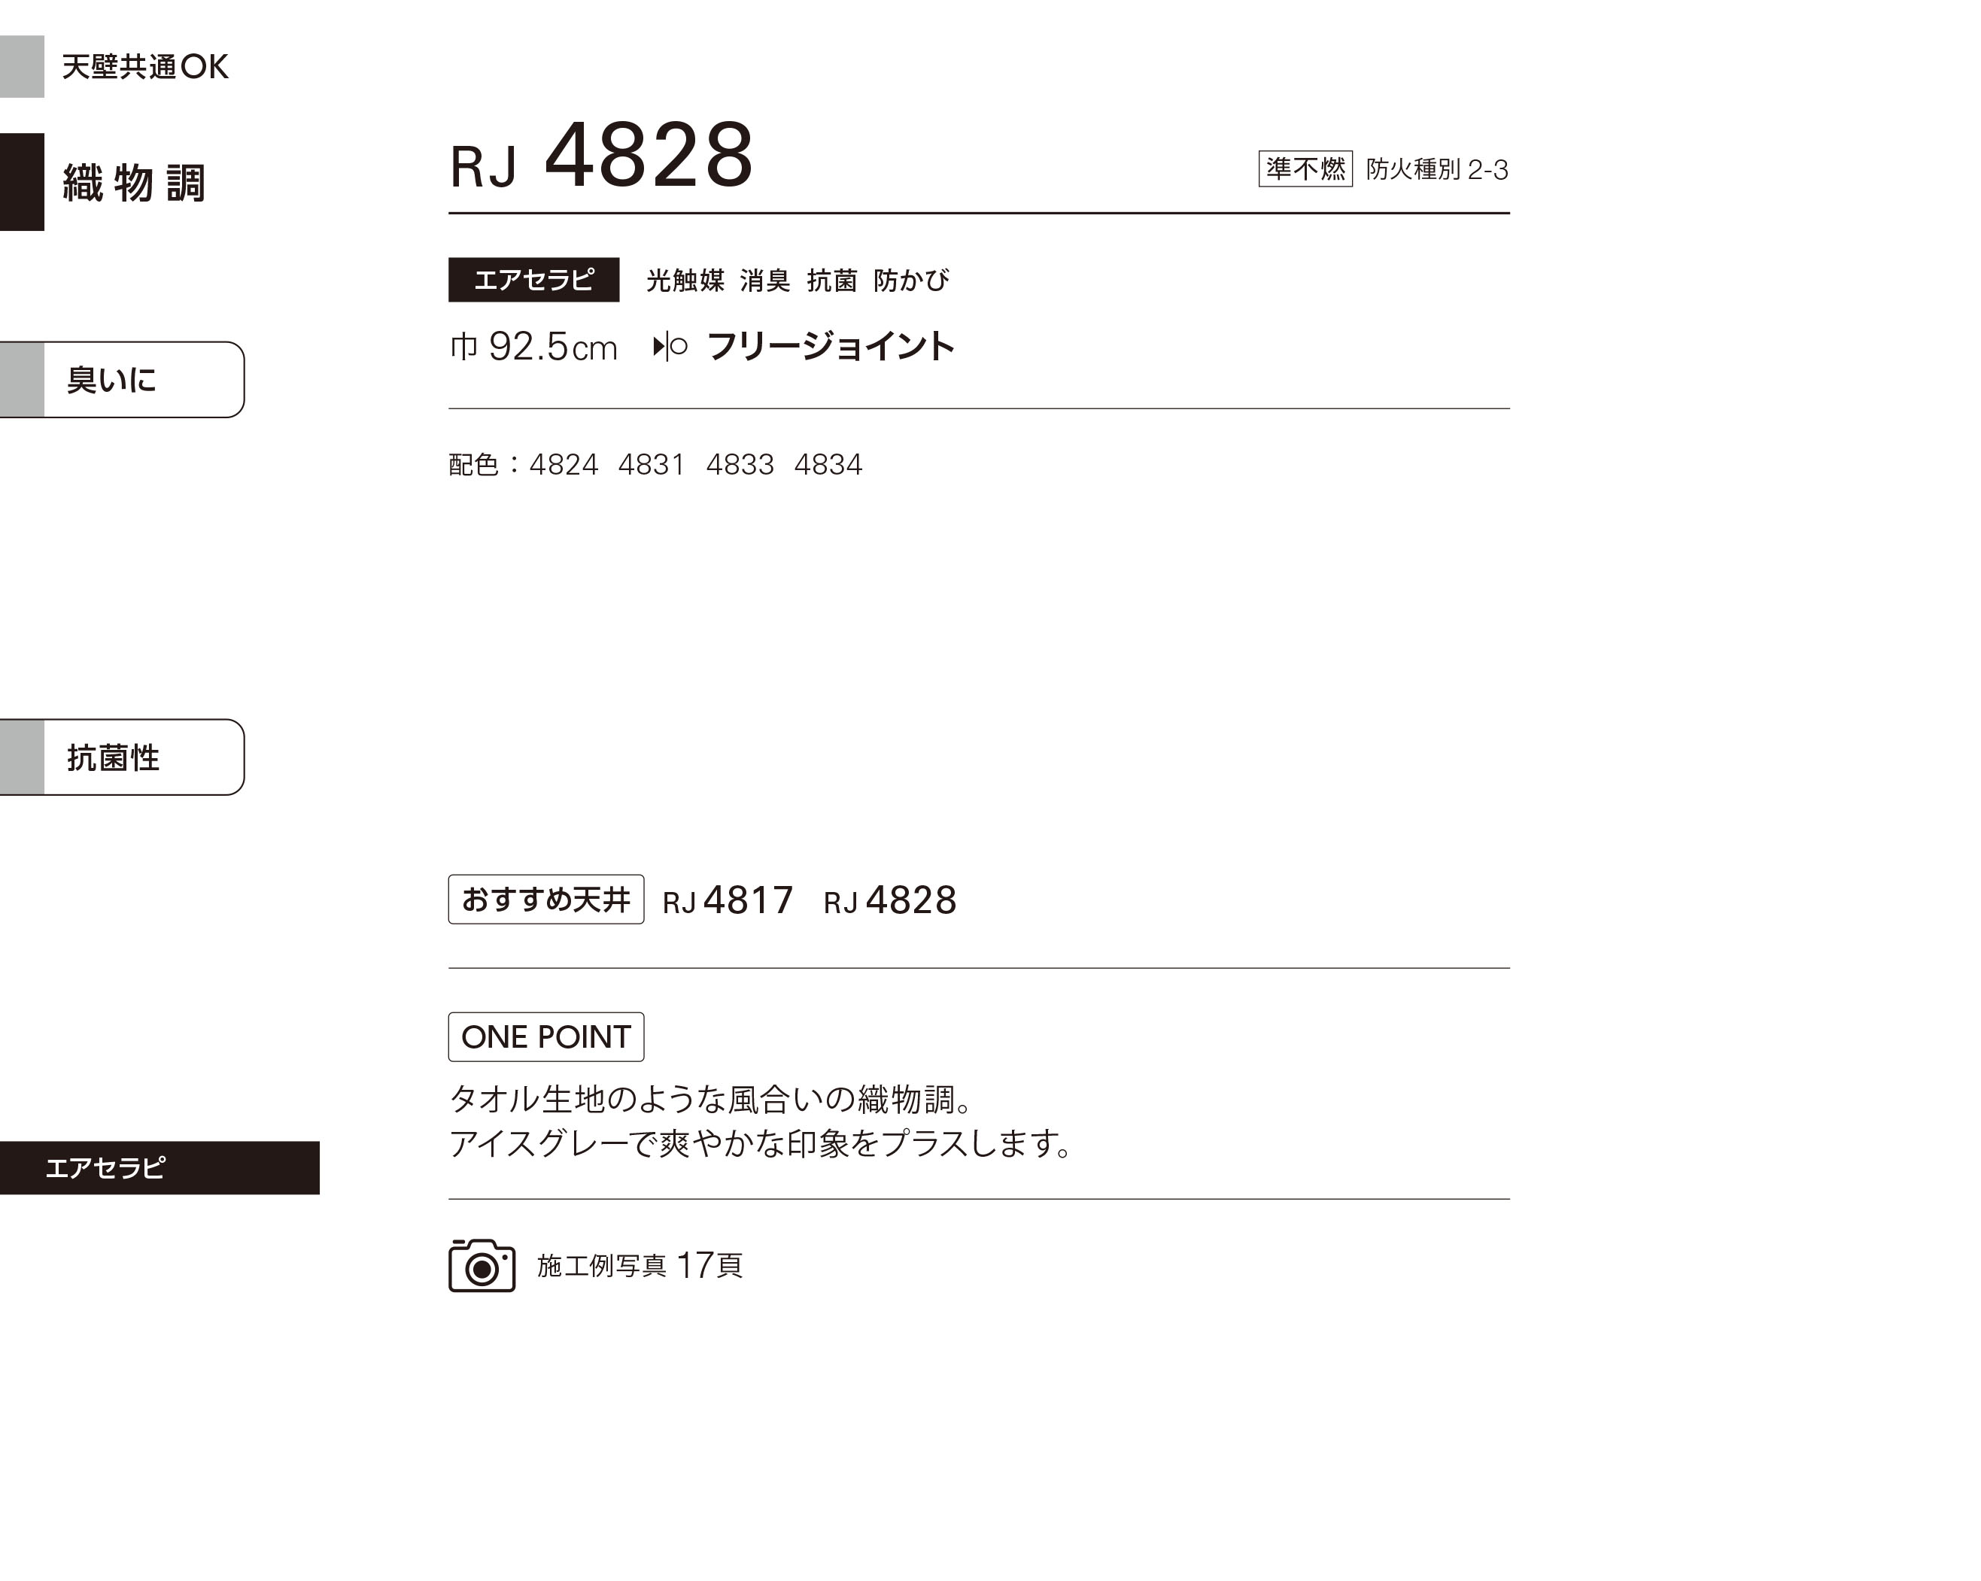The image size is (1981, 1581).
Task: Open color variation 4834
Action: pyautogui.click(x=828, y=465)
